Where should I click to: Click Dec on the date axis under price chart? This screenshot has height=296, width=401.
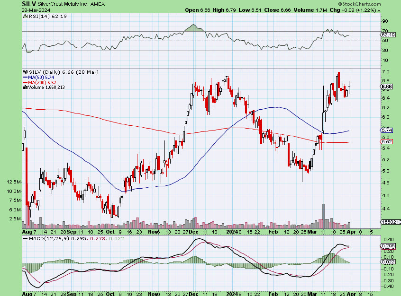(193, 232)
